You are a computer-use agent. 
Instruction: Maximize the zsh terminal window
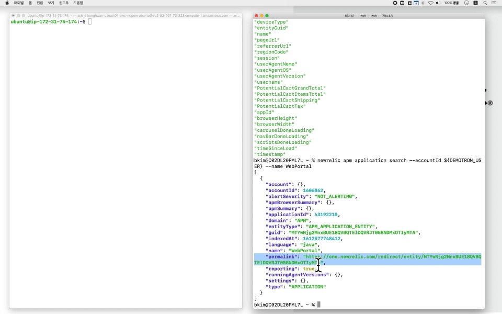pos(267,16)
